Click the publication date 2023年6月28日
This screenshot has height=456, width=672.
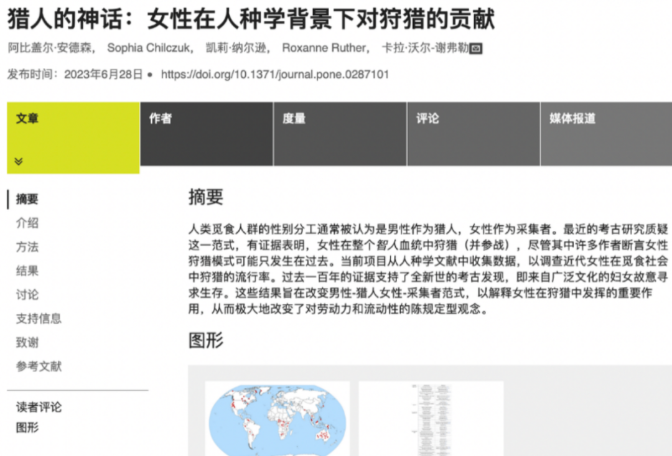[x=103, y=75]
